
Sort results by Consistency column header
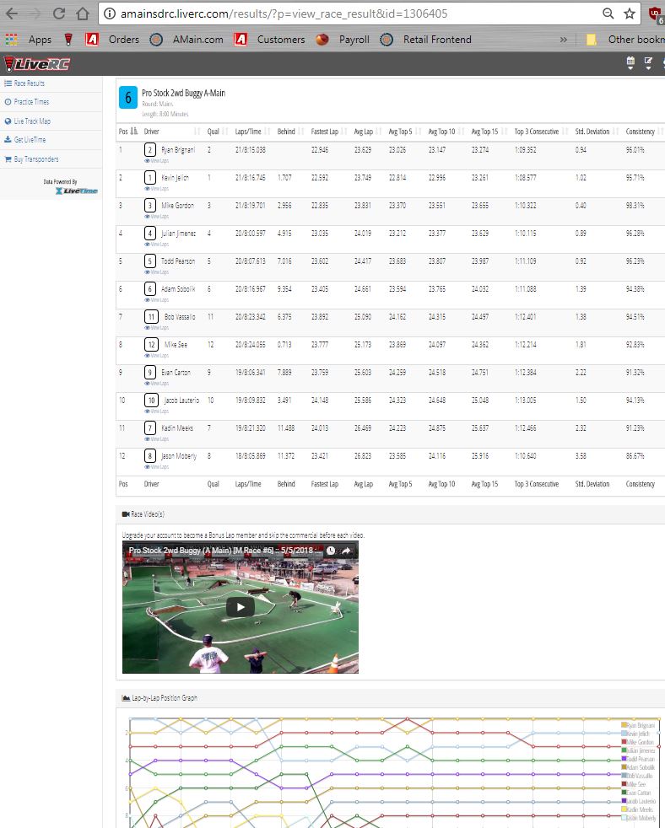641,132
